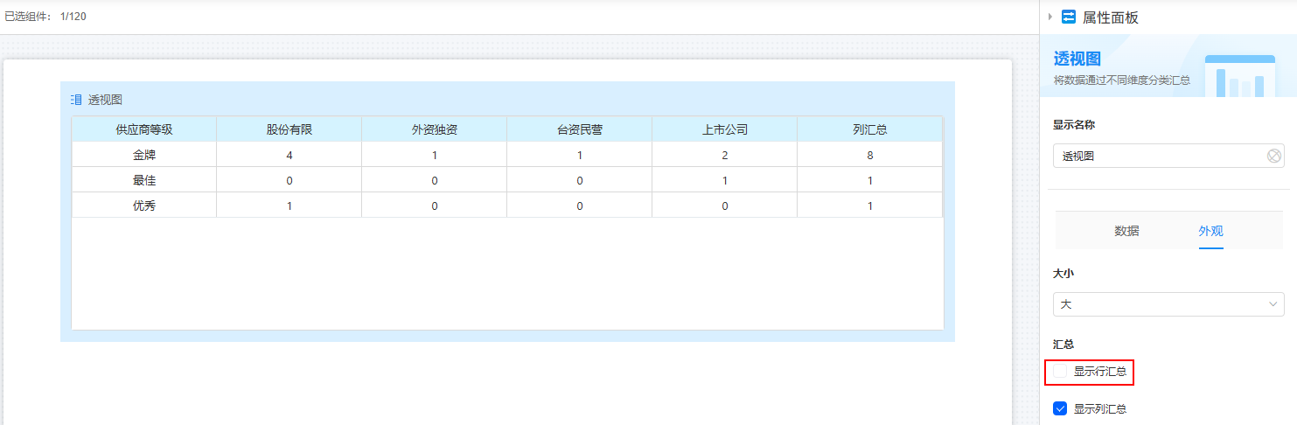Click the pivot table icon beside 透视图 title
Image resolution: width=1297 pixels, height=425 pixels.
point(76,100)
